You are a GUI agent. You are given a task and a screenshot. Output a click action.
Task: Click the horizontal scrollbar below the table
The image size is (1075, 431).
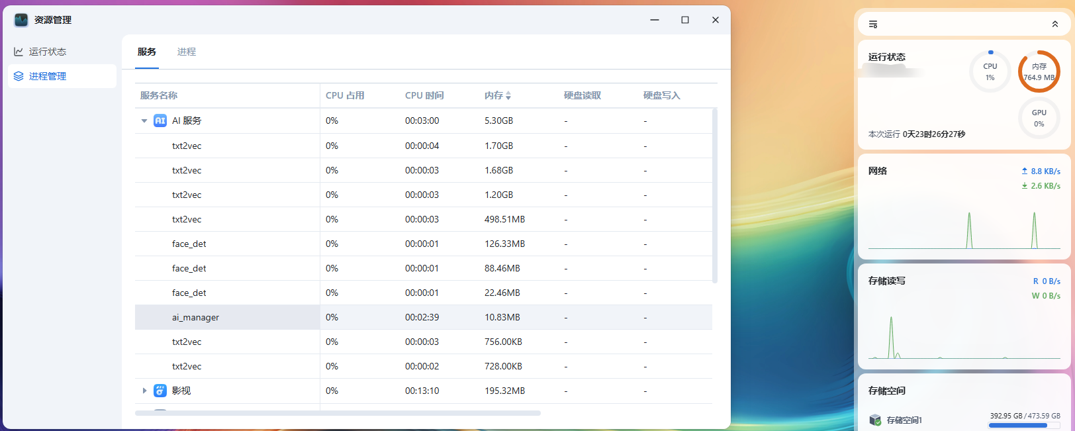[338, 413]
